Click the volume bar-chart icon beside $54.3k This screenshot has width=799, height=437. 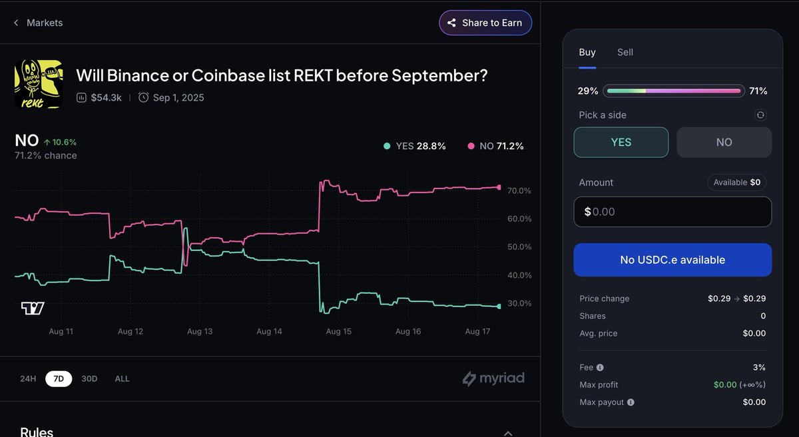(x=82, y=98)
